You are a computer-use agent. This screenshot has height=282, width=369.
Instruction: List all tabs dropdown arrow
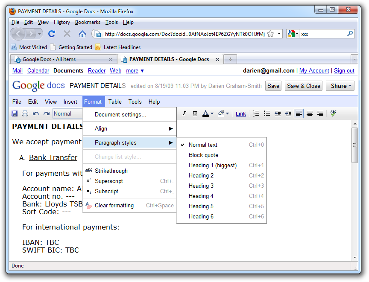(x=354, y=59)
